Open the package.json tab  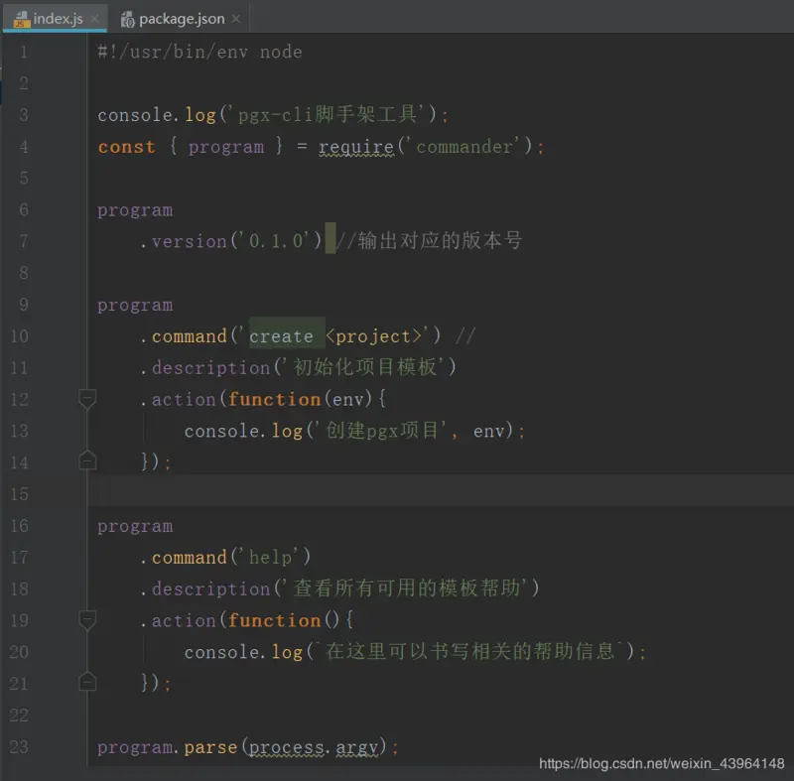coord(180,19)
